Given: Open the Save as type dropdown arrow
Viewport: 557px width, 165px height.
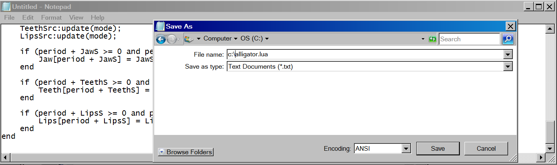Looking at the screenshot, I should click(x=508, y=67).
